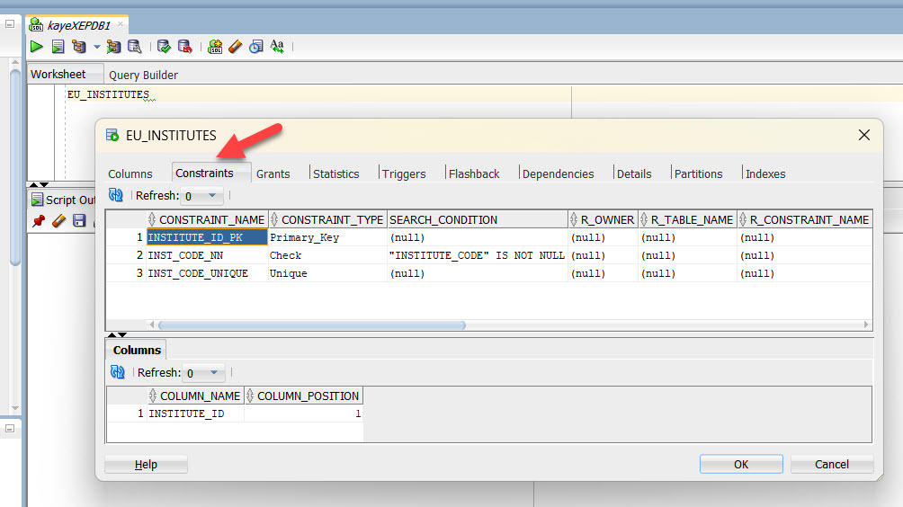The width and height of the screenshot is (903, 507).
Task: Click the SEARCH_CONDITION column header
Action: coord(478,220)
